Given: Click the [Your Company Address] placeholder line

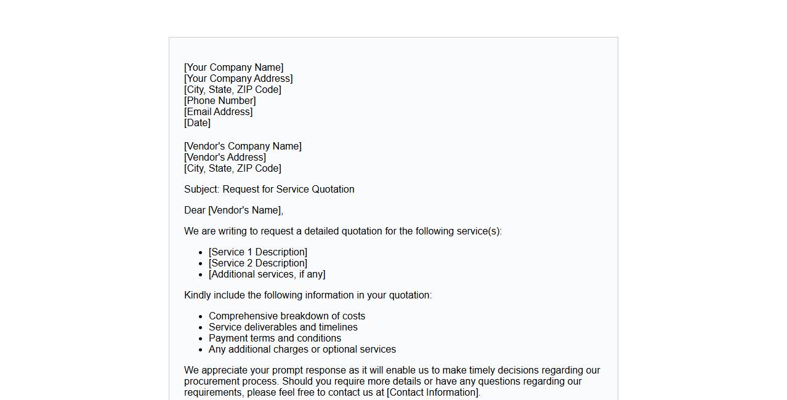Looking at the screenshot, I should pyautogui.click(x=238, y=79).
